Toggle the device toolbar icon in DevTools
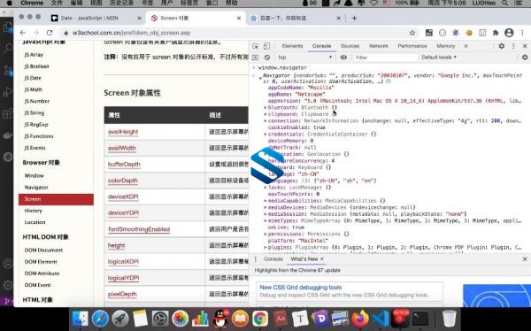The image size is (531, 331). tap(266, 46)
